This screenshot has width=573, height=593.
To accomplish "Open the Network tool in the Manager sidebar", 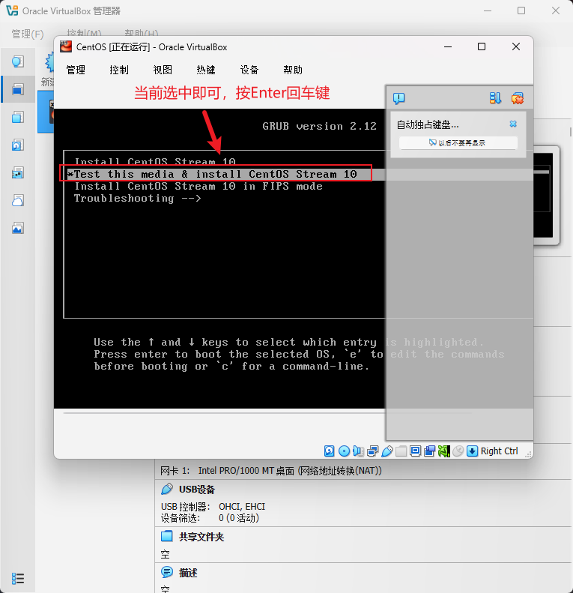I will point(17,173).
